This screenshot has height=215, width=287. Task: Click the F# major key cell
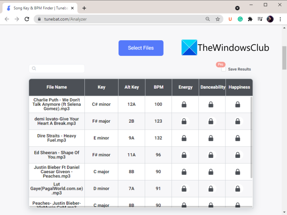[x=101, y=121]
